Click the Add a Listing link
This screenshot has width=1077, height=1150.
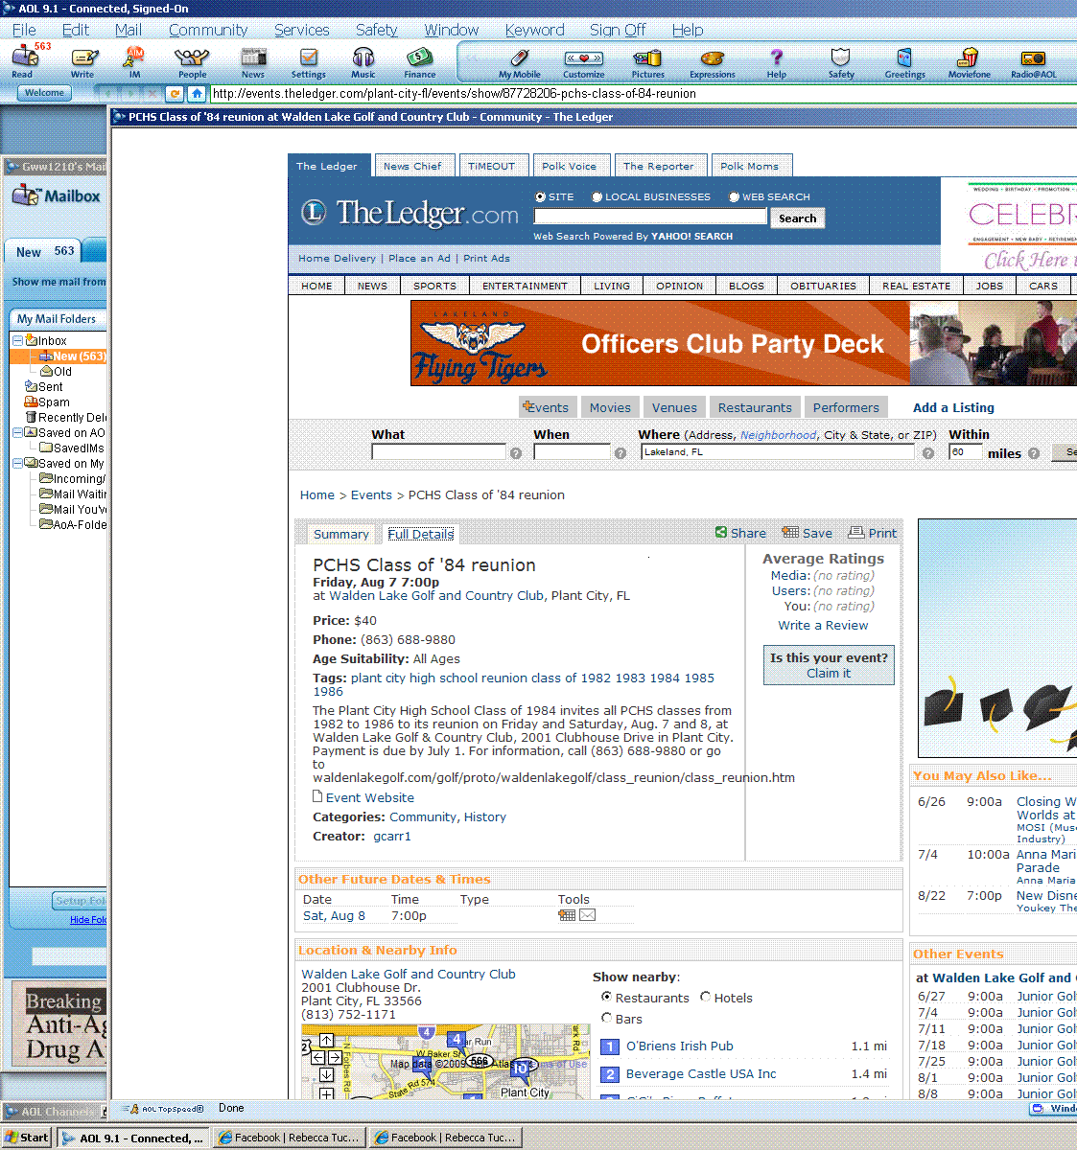point(953,407)
